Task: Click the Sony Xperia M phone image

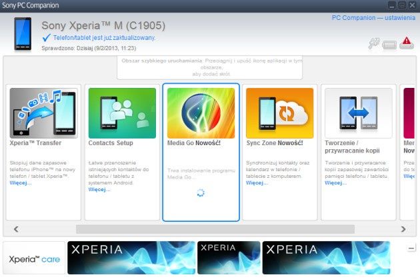Action: tap(23, 34)
